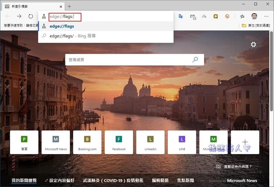
Task: Open the Facebook tile
Action: click(x=119, y=142)
